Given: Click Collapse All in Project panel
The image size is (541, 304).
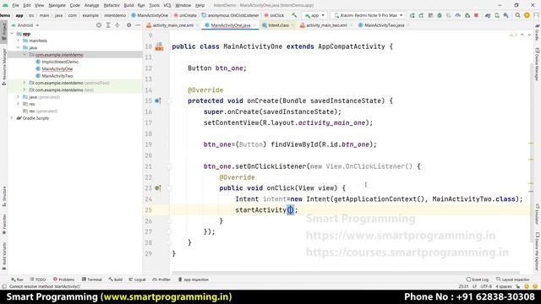Looking at the screenshot, I should point(117,25).
